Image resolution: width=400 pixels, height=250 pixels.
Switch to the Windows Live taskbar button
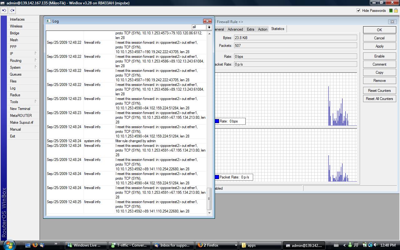[x=86, y=245]
